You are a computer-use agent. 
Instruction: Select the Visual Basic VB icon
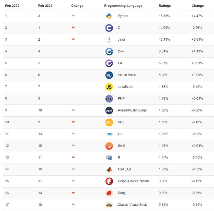tap(109, 75)
